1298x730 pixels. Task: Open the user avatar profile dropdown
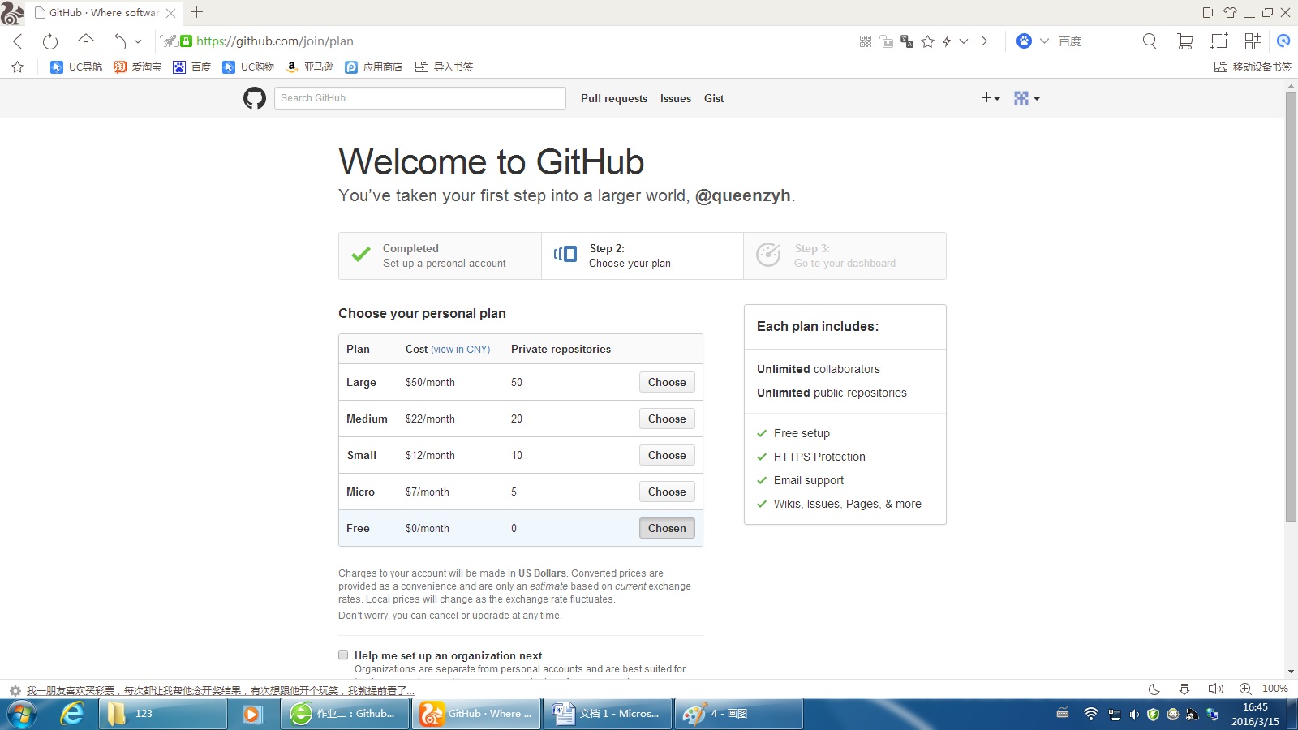[x=1026, y=98]
